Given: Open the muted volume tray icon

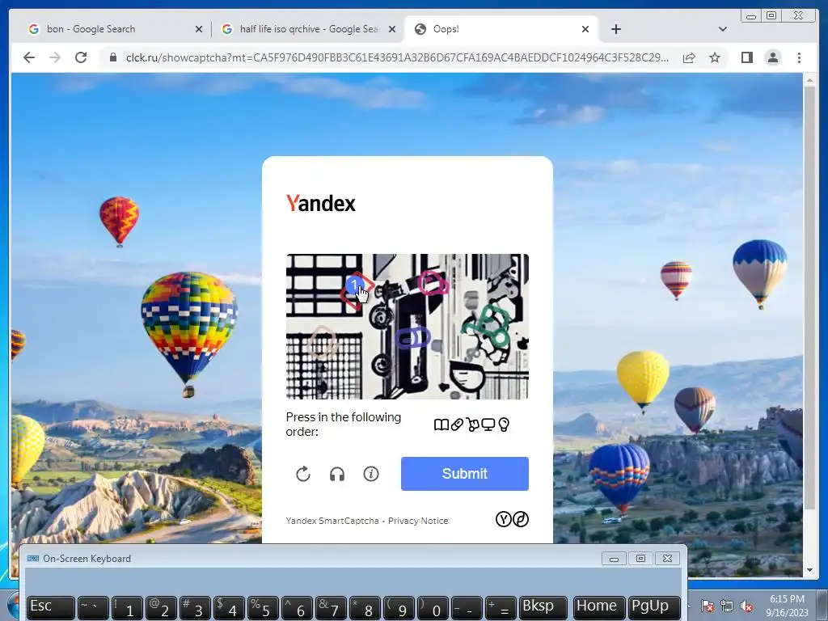Looking at the screenshot, I should tap(746, 606).
